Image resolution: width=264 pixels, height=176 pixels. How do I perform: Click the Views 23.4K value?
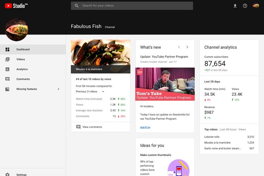(237, 94)
